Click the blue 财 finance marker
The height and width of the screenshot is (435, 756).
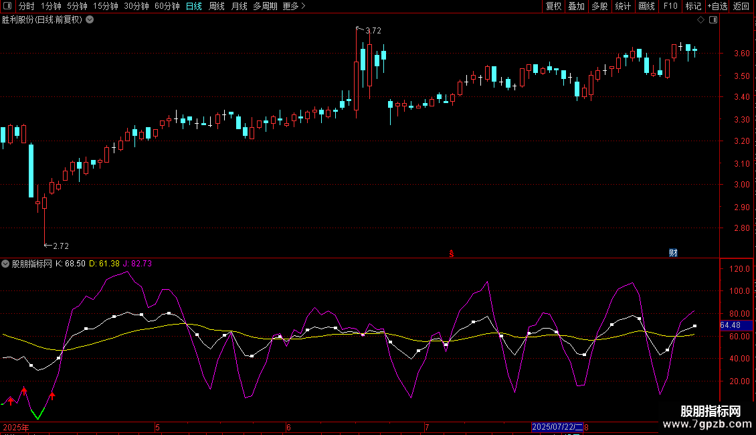click(673, 253)
